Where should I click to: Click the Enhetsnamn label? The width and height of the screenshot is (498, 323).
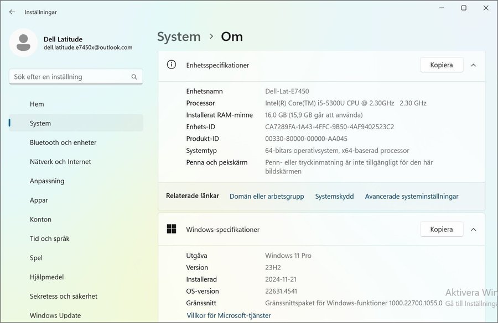coord(205,91)
